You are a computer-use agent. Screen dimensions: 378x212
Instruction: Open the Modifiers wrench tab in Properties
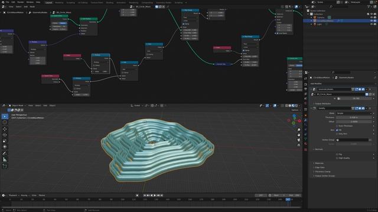tap(306, 120)
